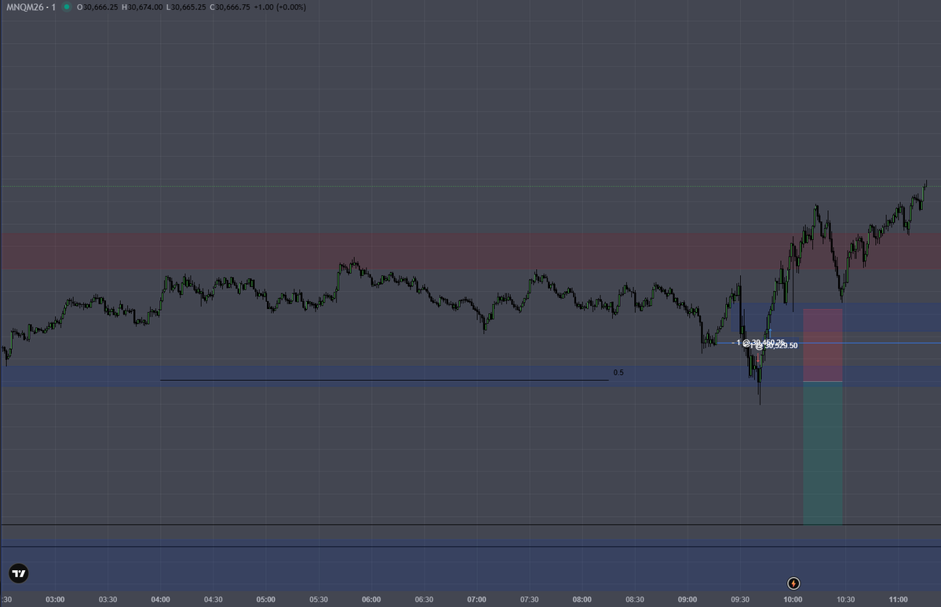Select the red stop-loss zone of the short position
This screenshot has height=607, width=941.
(x=822, y=345)
